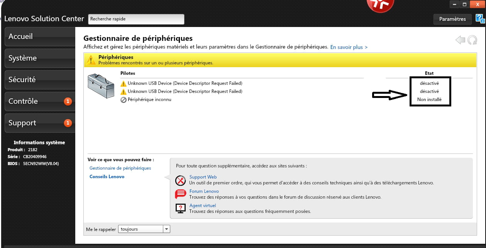Open the Sécurité section
The height and width of the screenshot is (248, 486).
tap(40, 80)
